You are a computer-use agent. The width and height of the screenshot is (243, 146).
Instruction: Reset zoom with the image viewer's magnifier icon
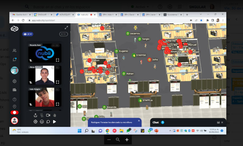pos(118,140)
